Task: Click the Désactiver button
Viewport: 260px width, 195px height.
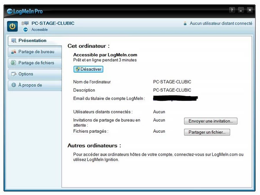Action: click(88, 69)
